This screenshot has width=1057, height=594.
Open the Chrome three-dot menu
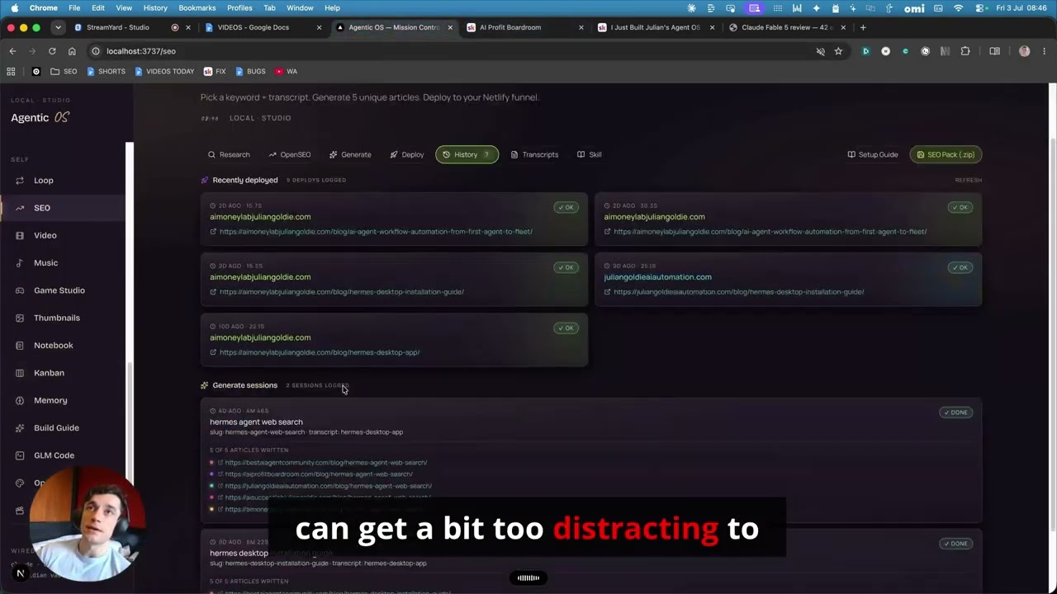pyautogui.click(x=1044, y=51)
